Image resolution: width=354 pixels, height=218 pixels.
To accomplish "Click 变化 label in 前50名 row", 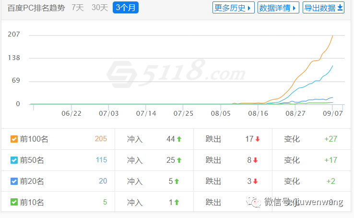I will coord(292,160).
